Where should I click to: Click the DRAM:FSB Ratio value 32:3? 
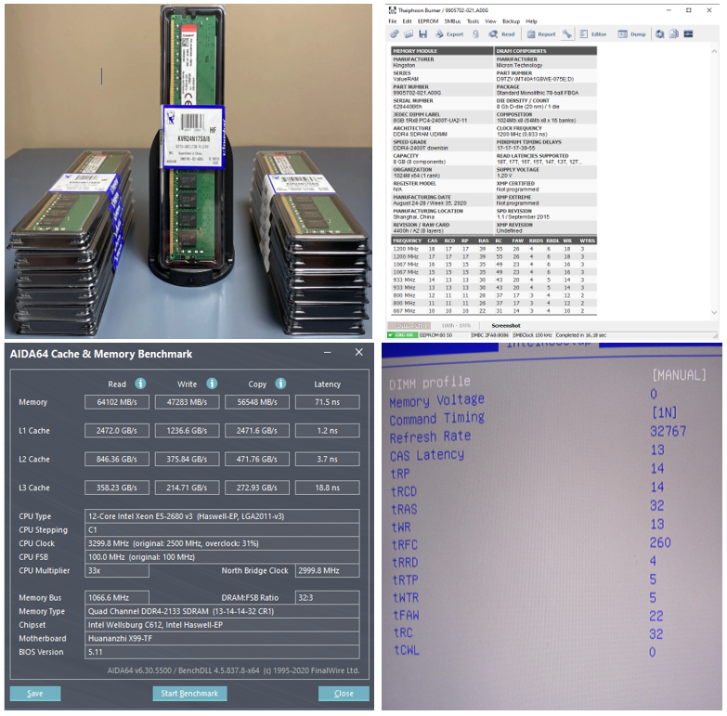click(328, 598)
